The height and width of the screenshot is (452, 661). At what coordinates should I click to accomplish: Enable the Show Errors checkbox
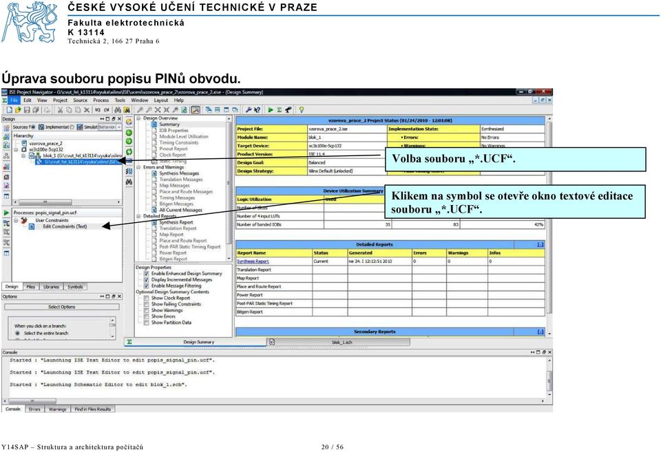[x=146, y=316]
